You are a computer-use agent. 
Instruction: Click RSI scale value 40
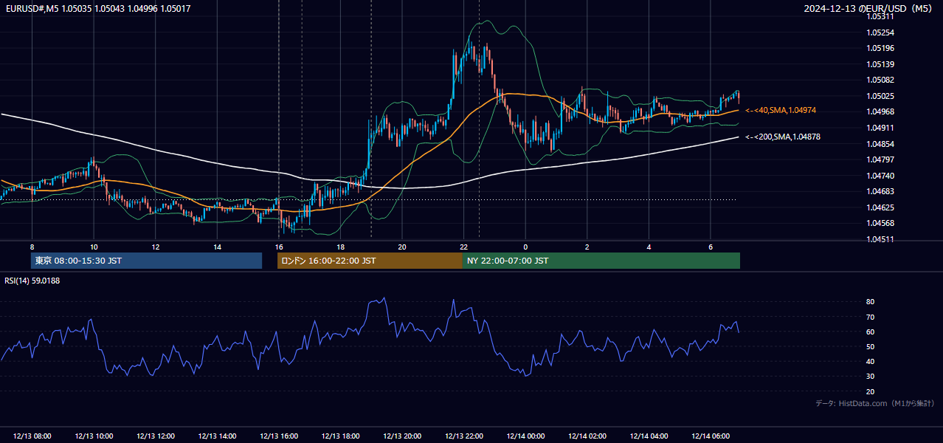tap(871, 362)
